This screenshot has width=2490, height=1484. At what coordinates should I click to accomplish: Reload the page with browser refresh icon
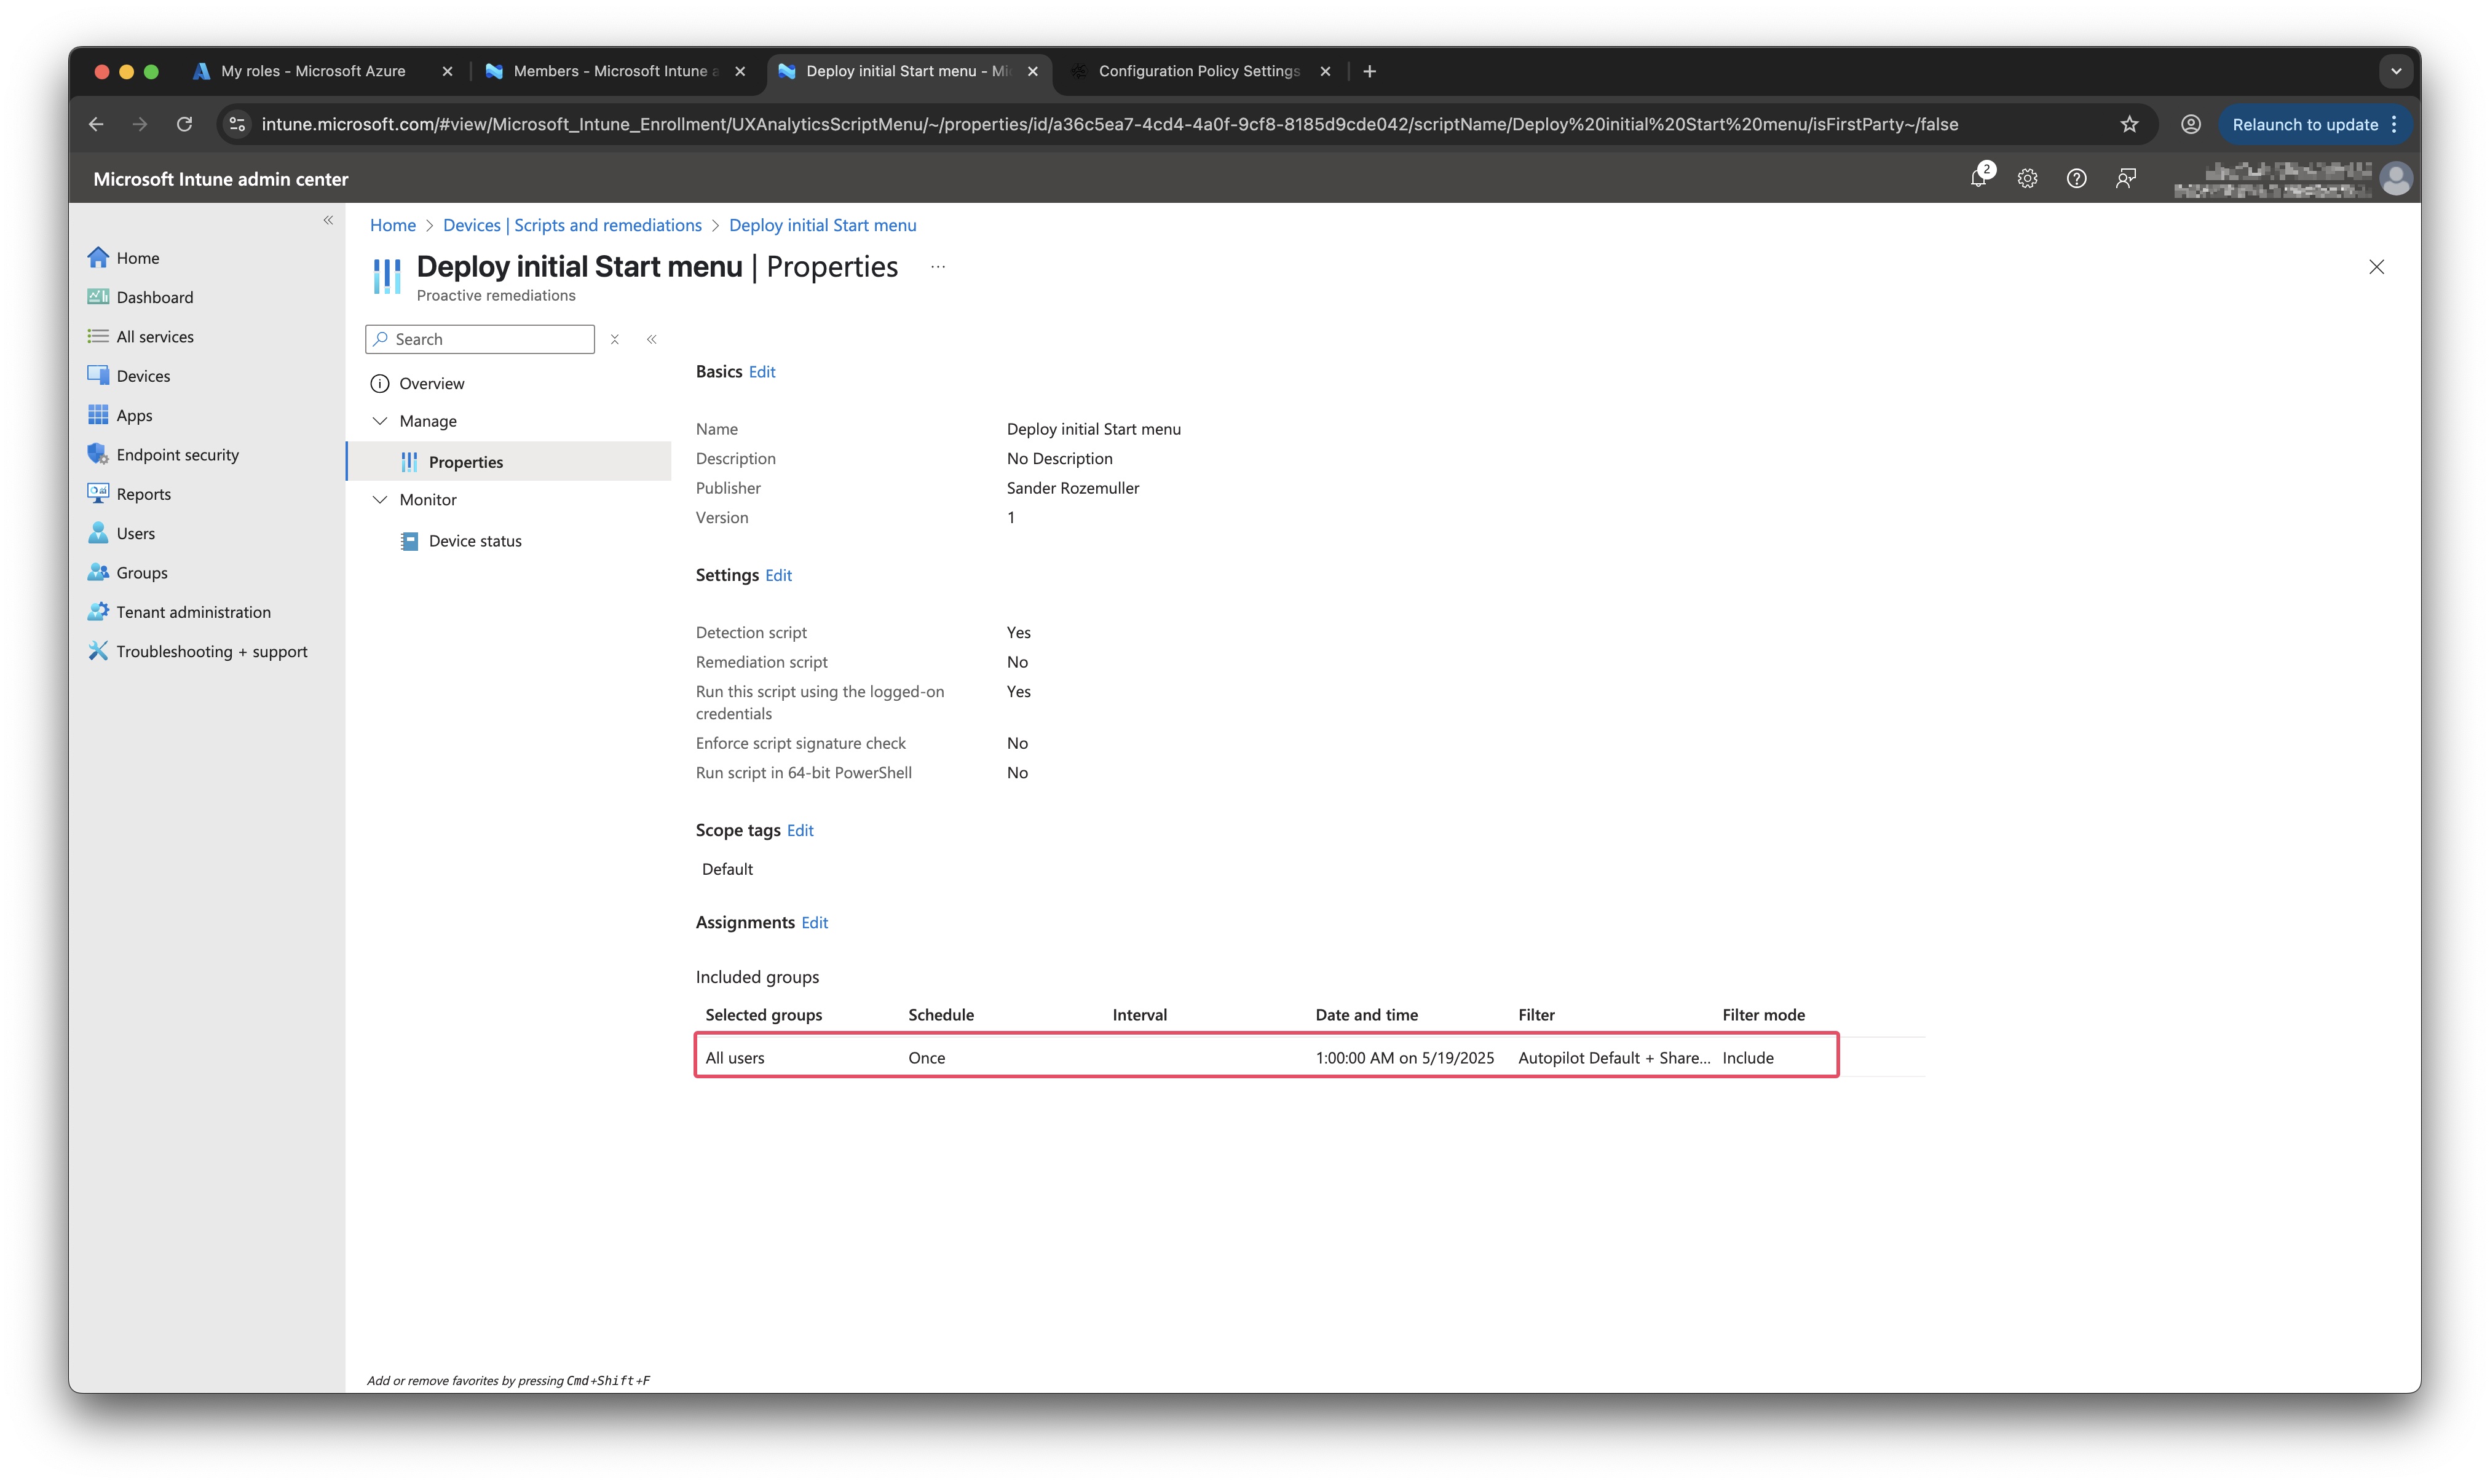(x=184, y=124)
